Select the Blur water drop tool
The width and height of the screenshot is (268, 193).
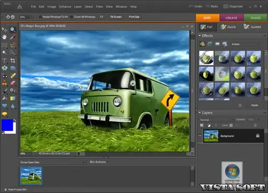(x=13, y=106)
